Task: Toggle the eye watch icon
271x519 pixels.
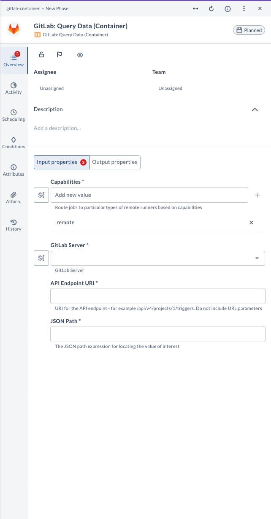Action: tap(80, 55)
